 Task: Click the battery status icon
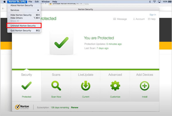(170, 2)
